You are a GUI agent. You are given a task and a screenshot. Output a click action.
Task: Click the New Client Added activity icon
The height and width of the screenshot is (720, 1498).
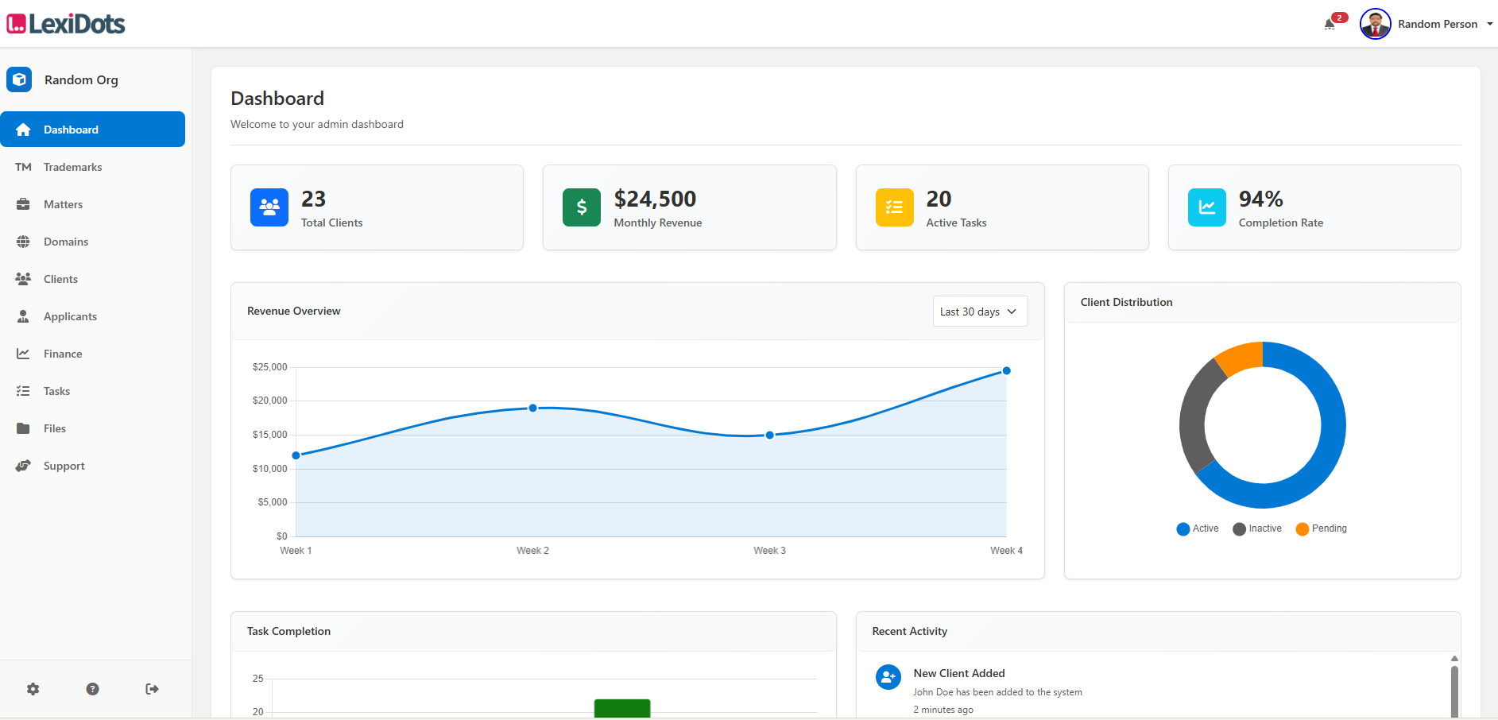[888, 677]
